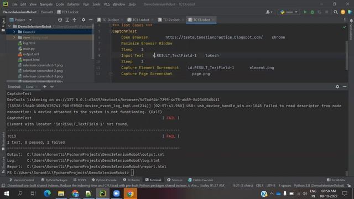Open main run configuration dropdown
This screenshot has width=354, height=199.
coord(289,12)
